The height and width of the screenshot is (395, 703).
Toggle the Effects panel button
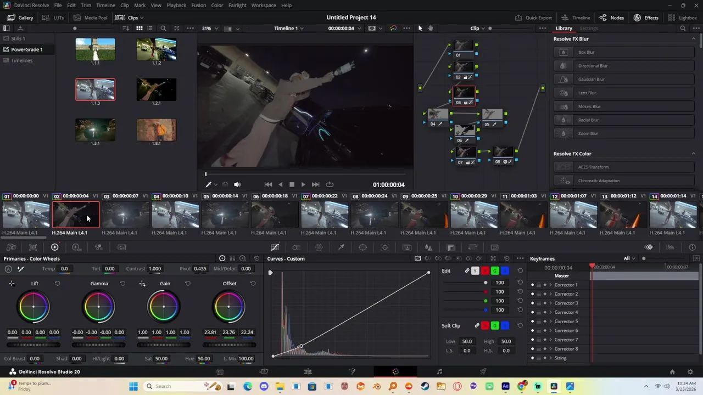click(x=646, y=18)
